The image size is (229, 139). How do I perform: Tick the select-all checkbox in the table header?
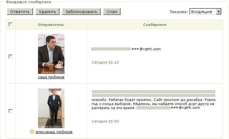click(x=11, y=24)
